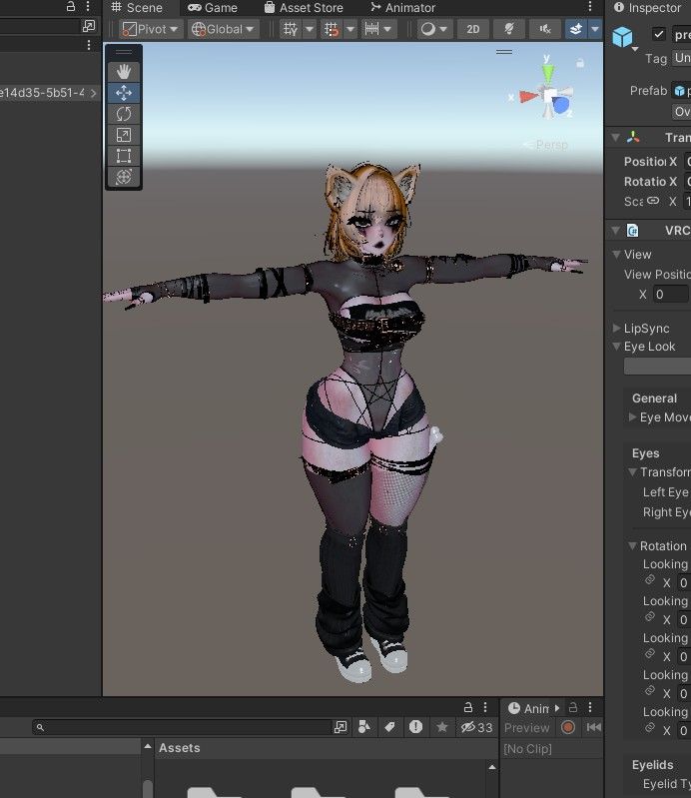Click the Y axis cone on the gizmo
The height and width of the screenshot is (798, 691).
coord(547,73)
